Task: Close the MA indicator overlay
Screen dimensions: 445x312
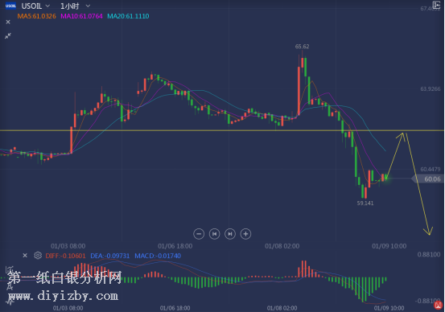Action: pyautogui.click(x=8, y=22)
